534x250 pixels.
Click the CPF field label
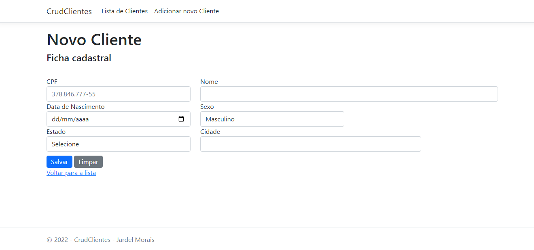click(52, 82)
